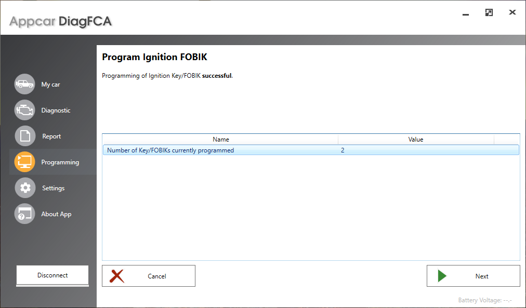Click the green arrow next icon
526x308 pixels.
click(442, 275)
